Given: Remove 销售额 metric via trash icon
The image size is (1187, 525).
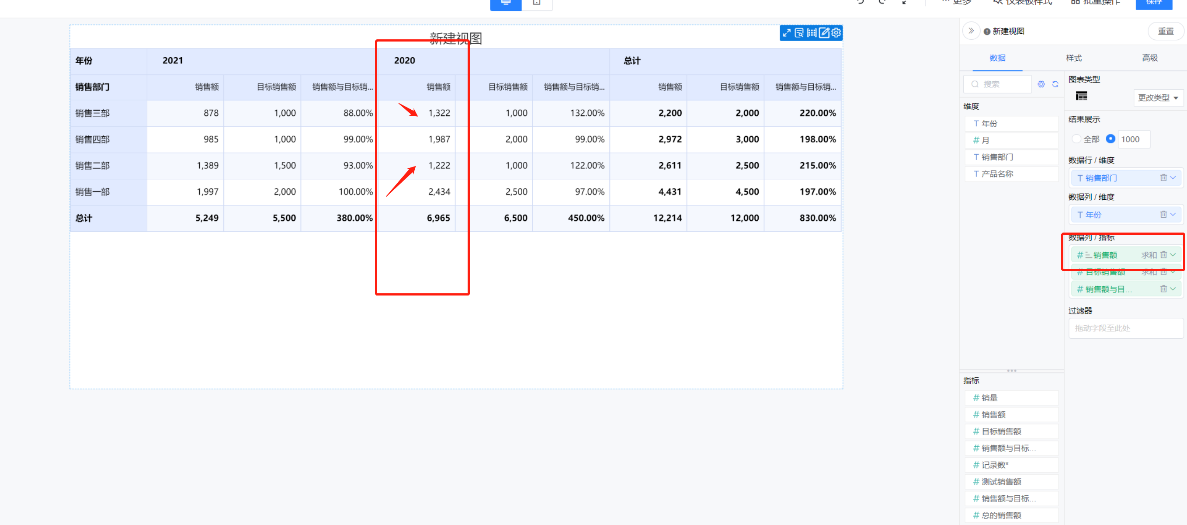Looking at the screenshot, I should point(1163,255).
